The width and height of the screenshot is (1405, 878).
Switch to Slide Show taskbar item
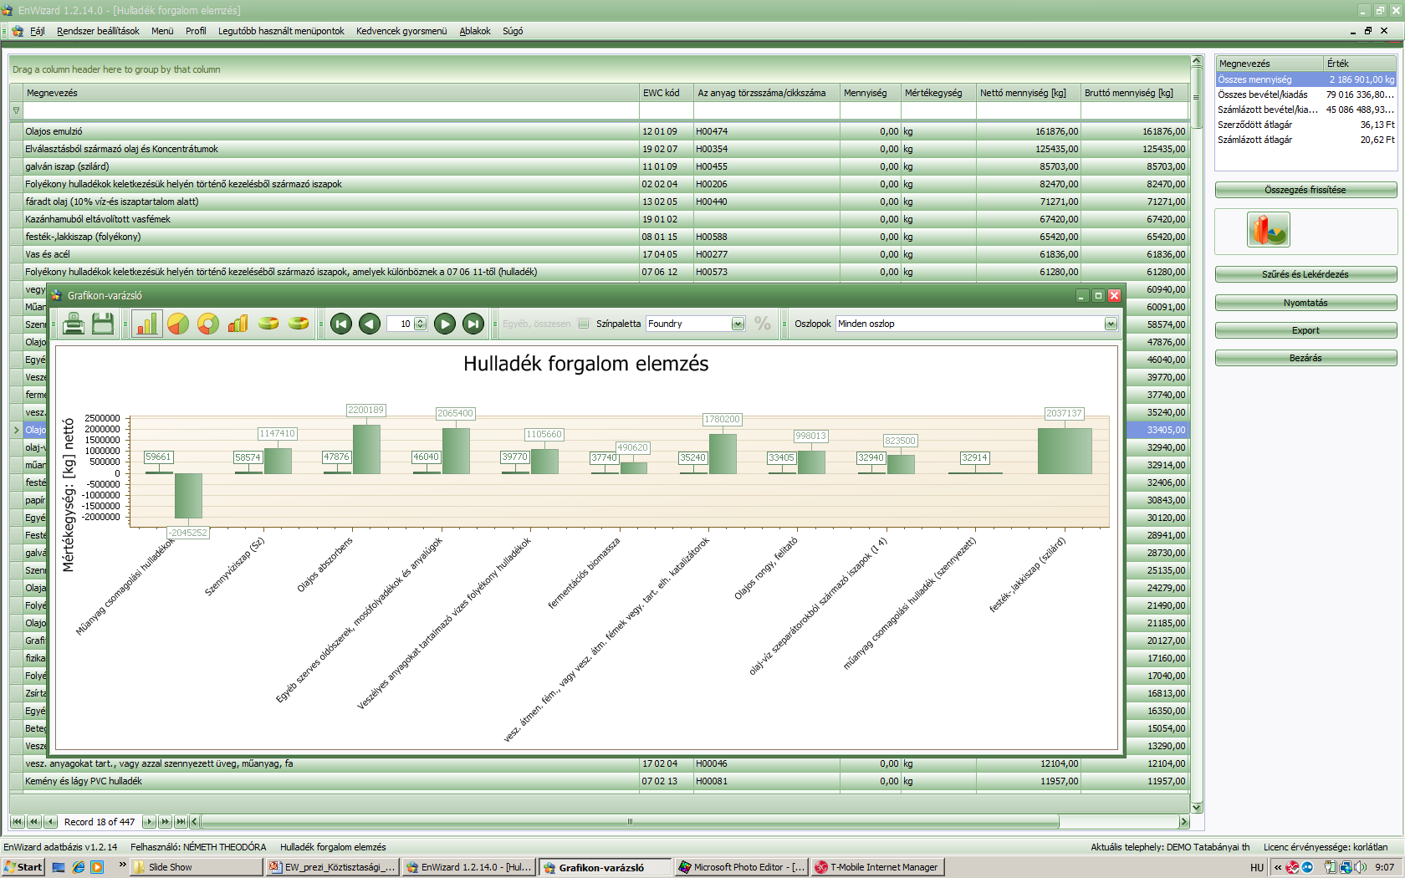[197, 867]
